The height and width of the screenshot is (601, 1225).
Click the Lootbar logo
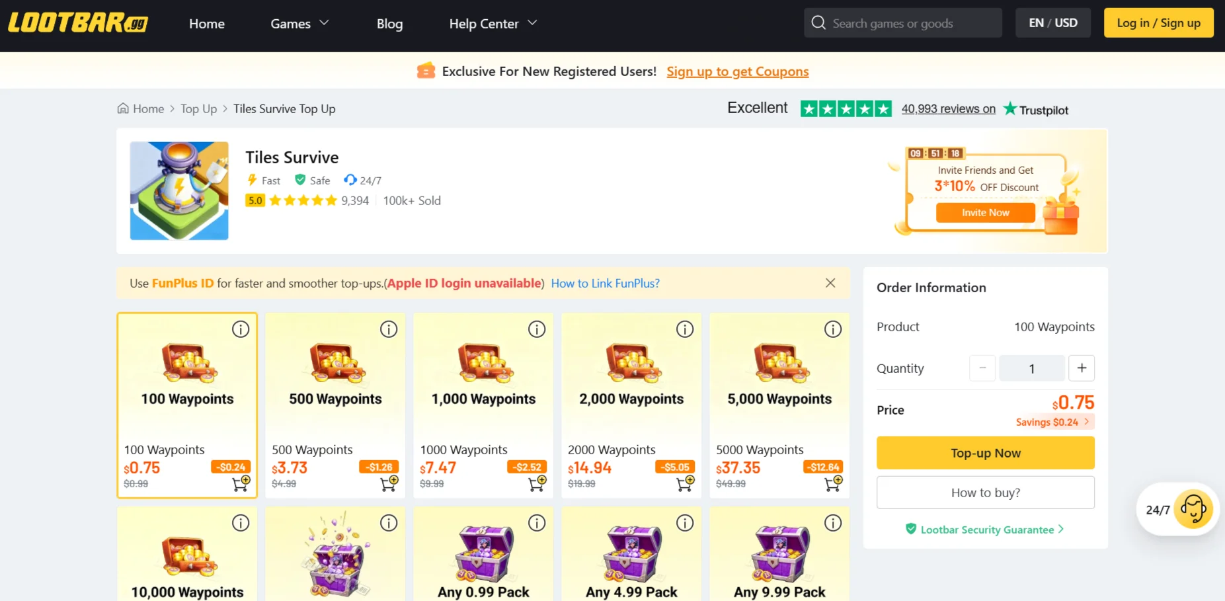pos(78,23)
